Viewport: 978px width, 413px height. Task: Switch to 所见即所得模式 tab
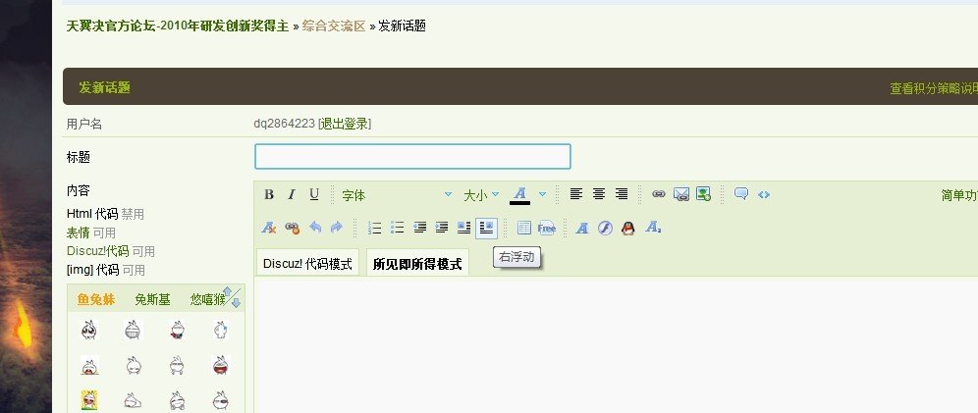[x=417, y=263]
